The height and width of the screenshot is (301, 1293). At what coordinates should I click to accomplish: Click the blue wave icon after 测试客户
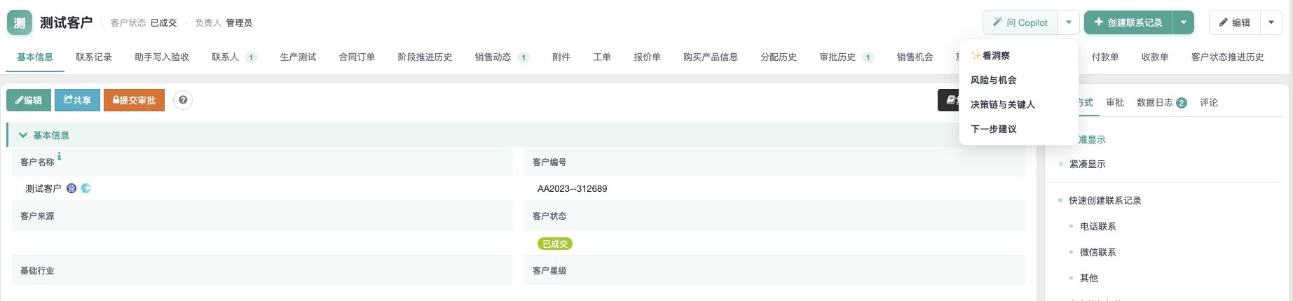[x=86, y=188]
